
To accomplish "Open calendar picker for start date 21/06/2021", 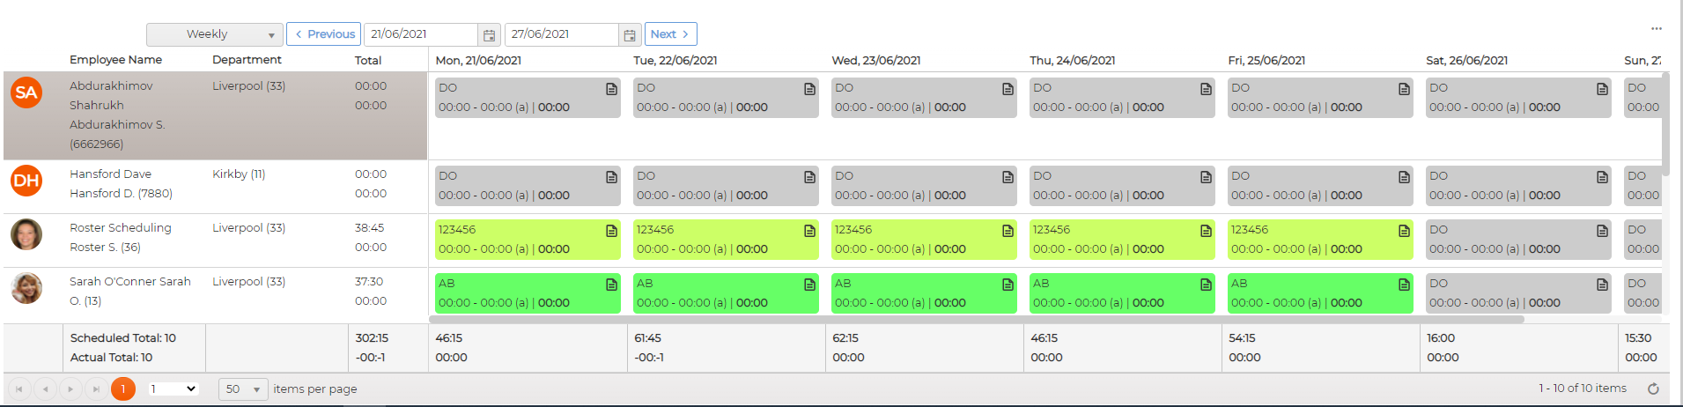I will pos(489,35).
